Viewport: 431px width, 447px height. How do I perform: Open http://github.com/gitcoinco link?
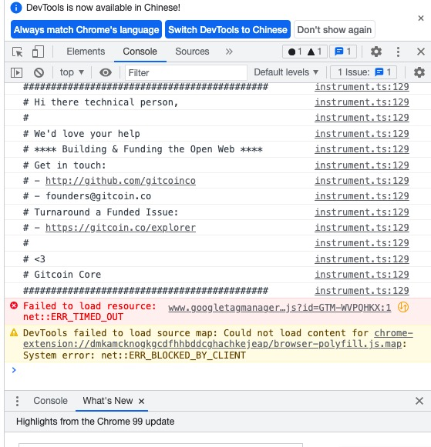click(120, 181)
